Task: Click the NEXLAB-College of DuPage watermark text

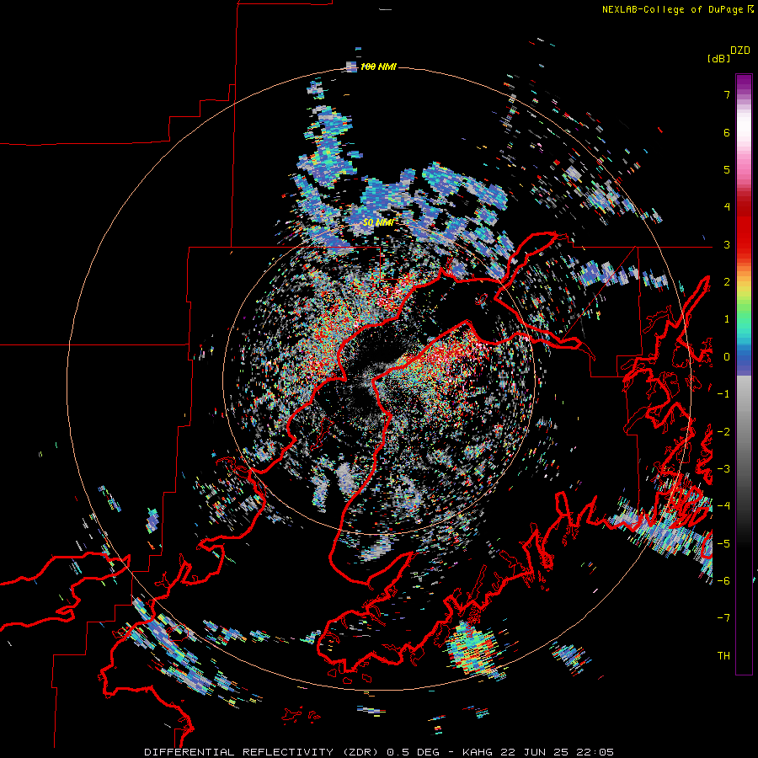Action: [x=675, y=9]
